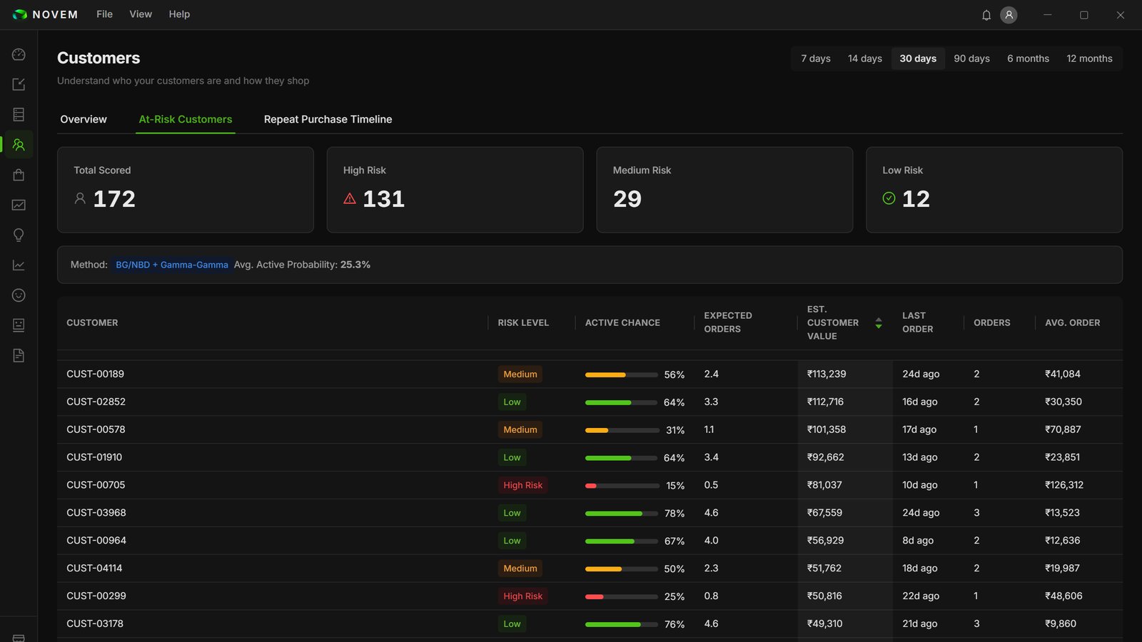Open the CUST-02852 customer row
Image resolution: width=1142 pixels, height=642 pixels.
coord(590,402)
